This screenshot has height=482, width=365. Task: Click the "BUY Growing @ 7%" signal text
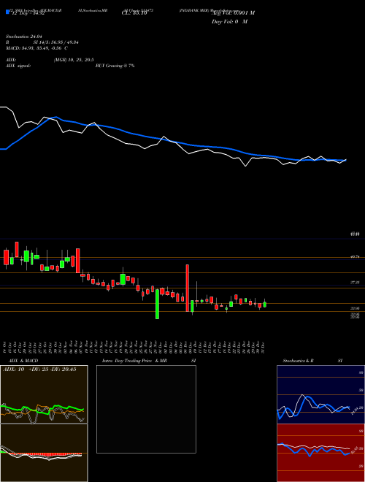click(x=115, y=66)
